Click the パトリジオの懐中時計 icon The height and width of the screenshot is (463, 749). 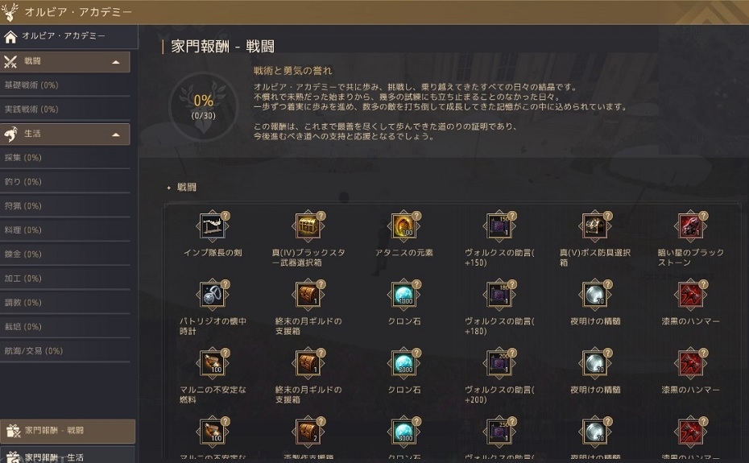coord(213,295)
